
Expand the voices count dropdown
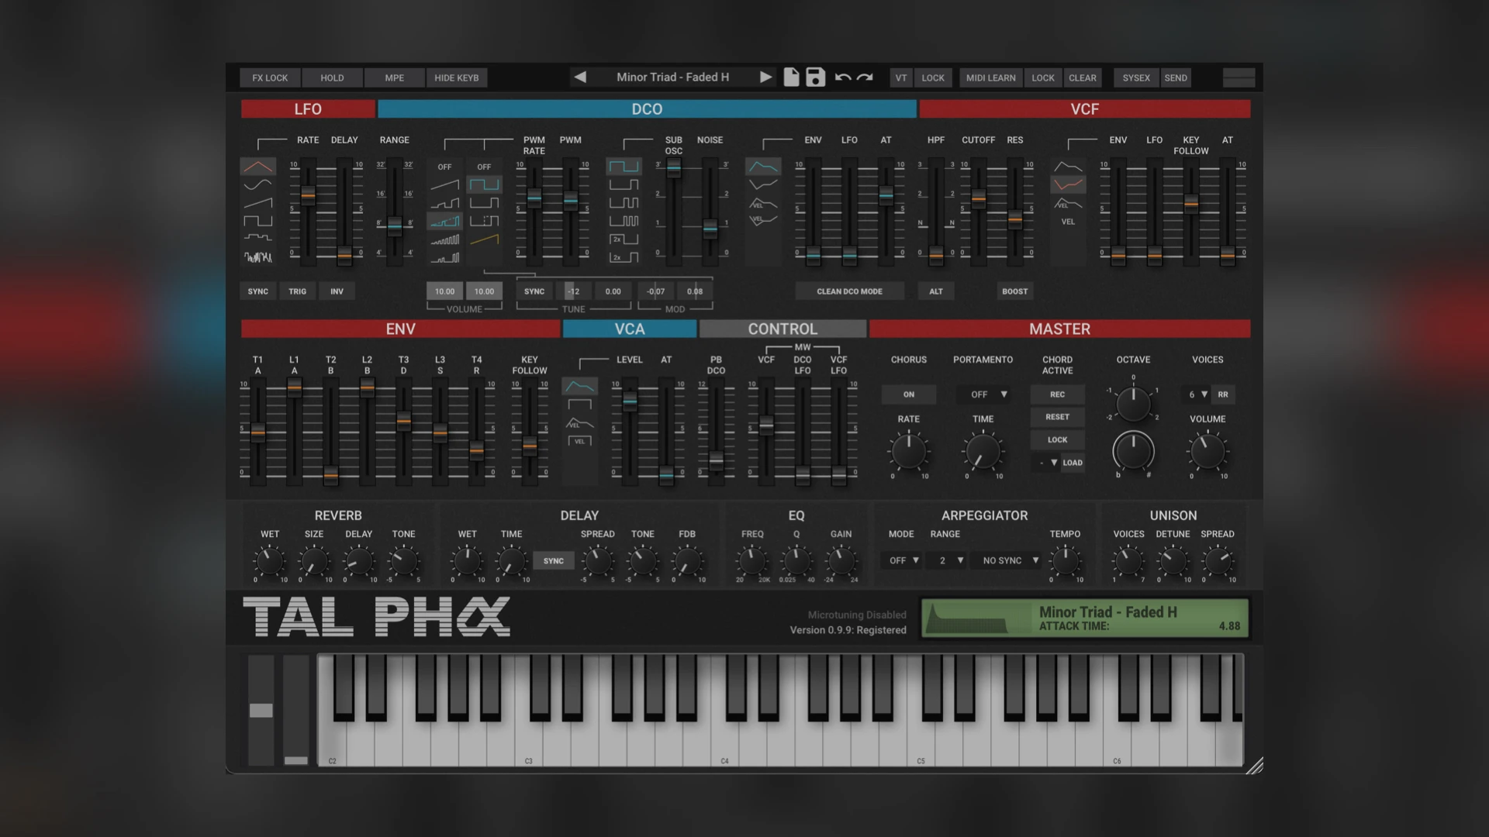pyautogui.click(x=1197, y=394)
